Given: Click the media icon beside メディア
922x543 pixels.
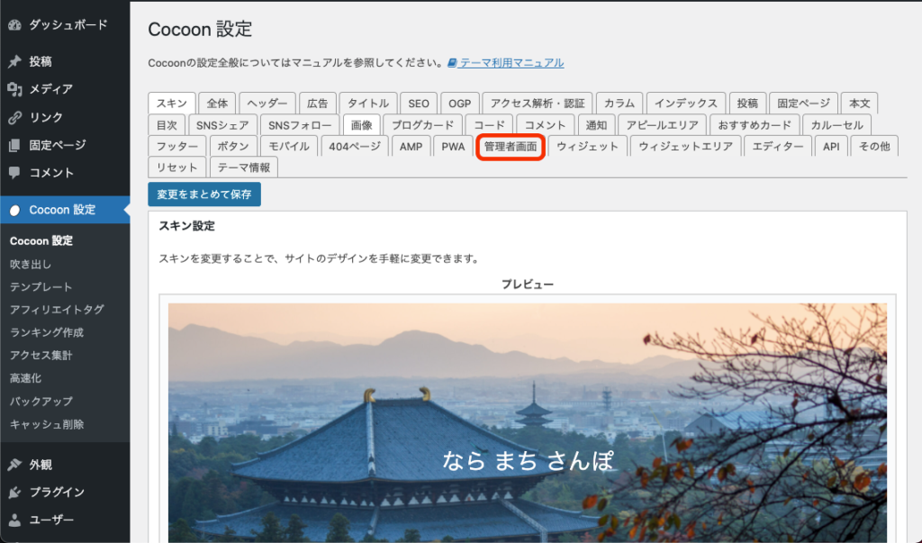Looking at the screenshot, I should (x=14, y=89).
